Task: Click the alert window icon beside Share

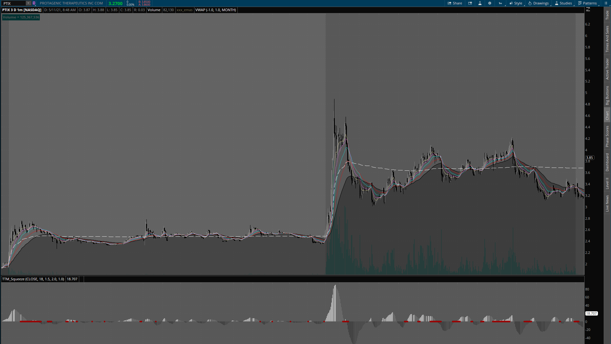Action: pyautogui.click(x=470, y=3)
